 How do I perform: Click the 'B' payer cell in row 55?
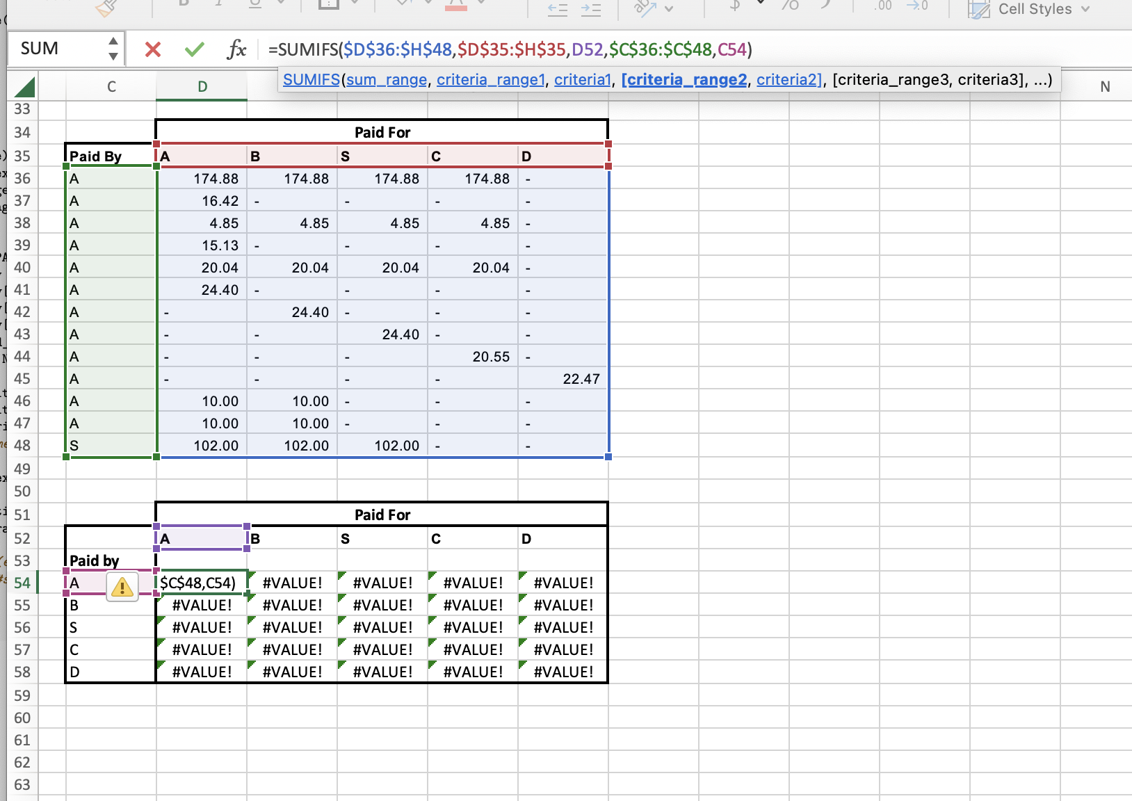pos(111,605)
